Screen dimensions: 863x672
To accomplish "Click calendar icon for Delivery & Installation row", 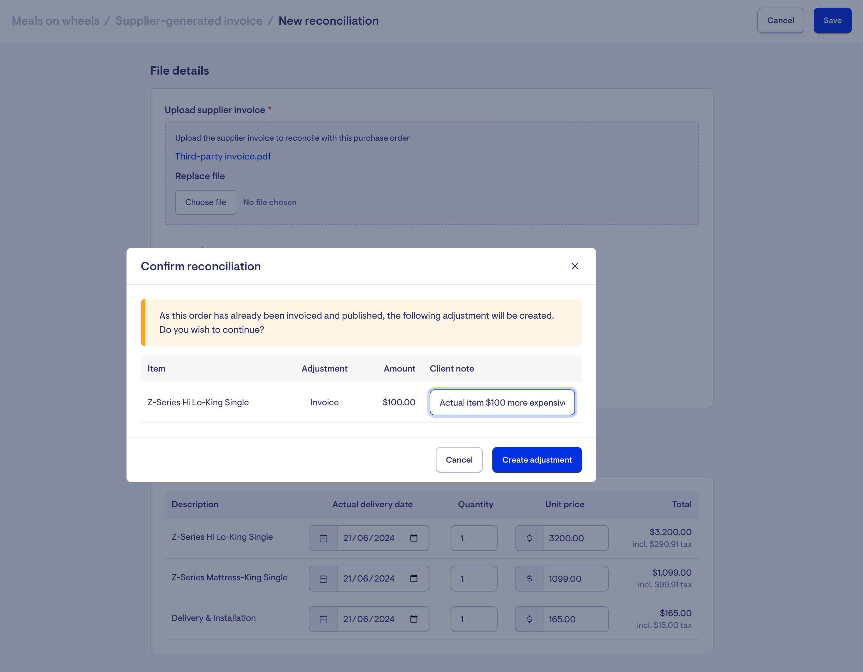I will (x=323, y=619).
